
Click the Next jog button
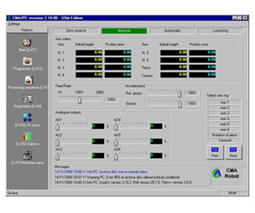tap(233, 152)
